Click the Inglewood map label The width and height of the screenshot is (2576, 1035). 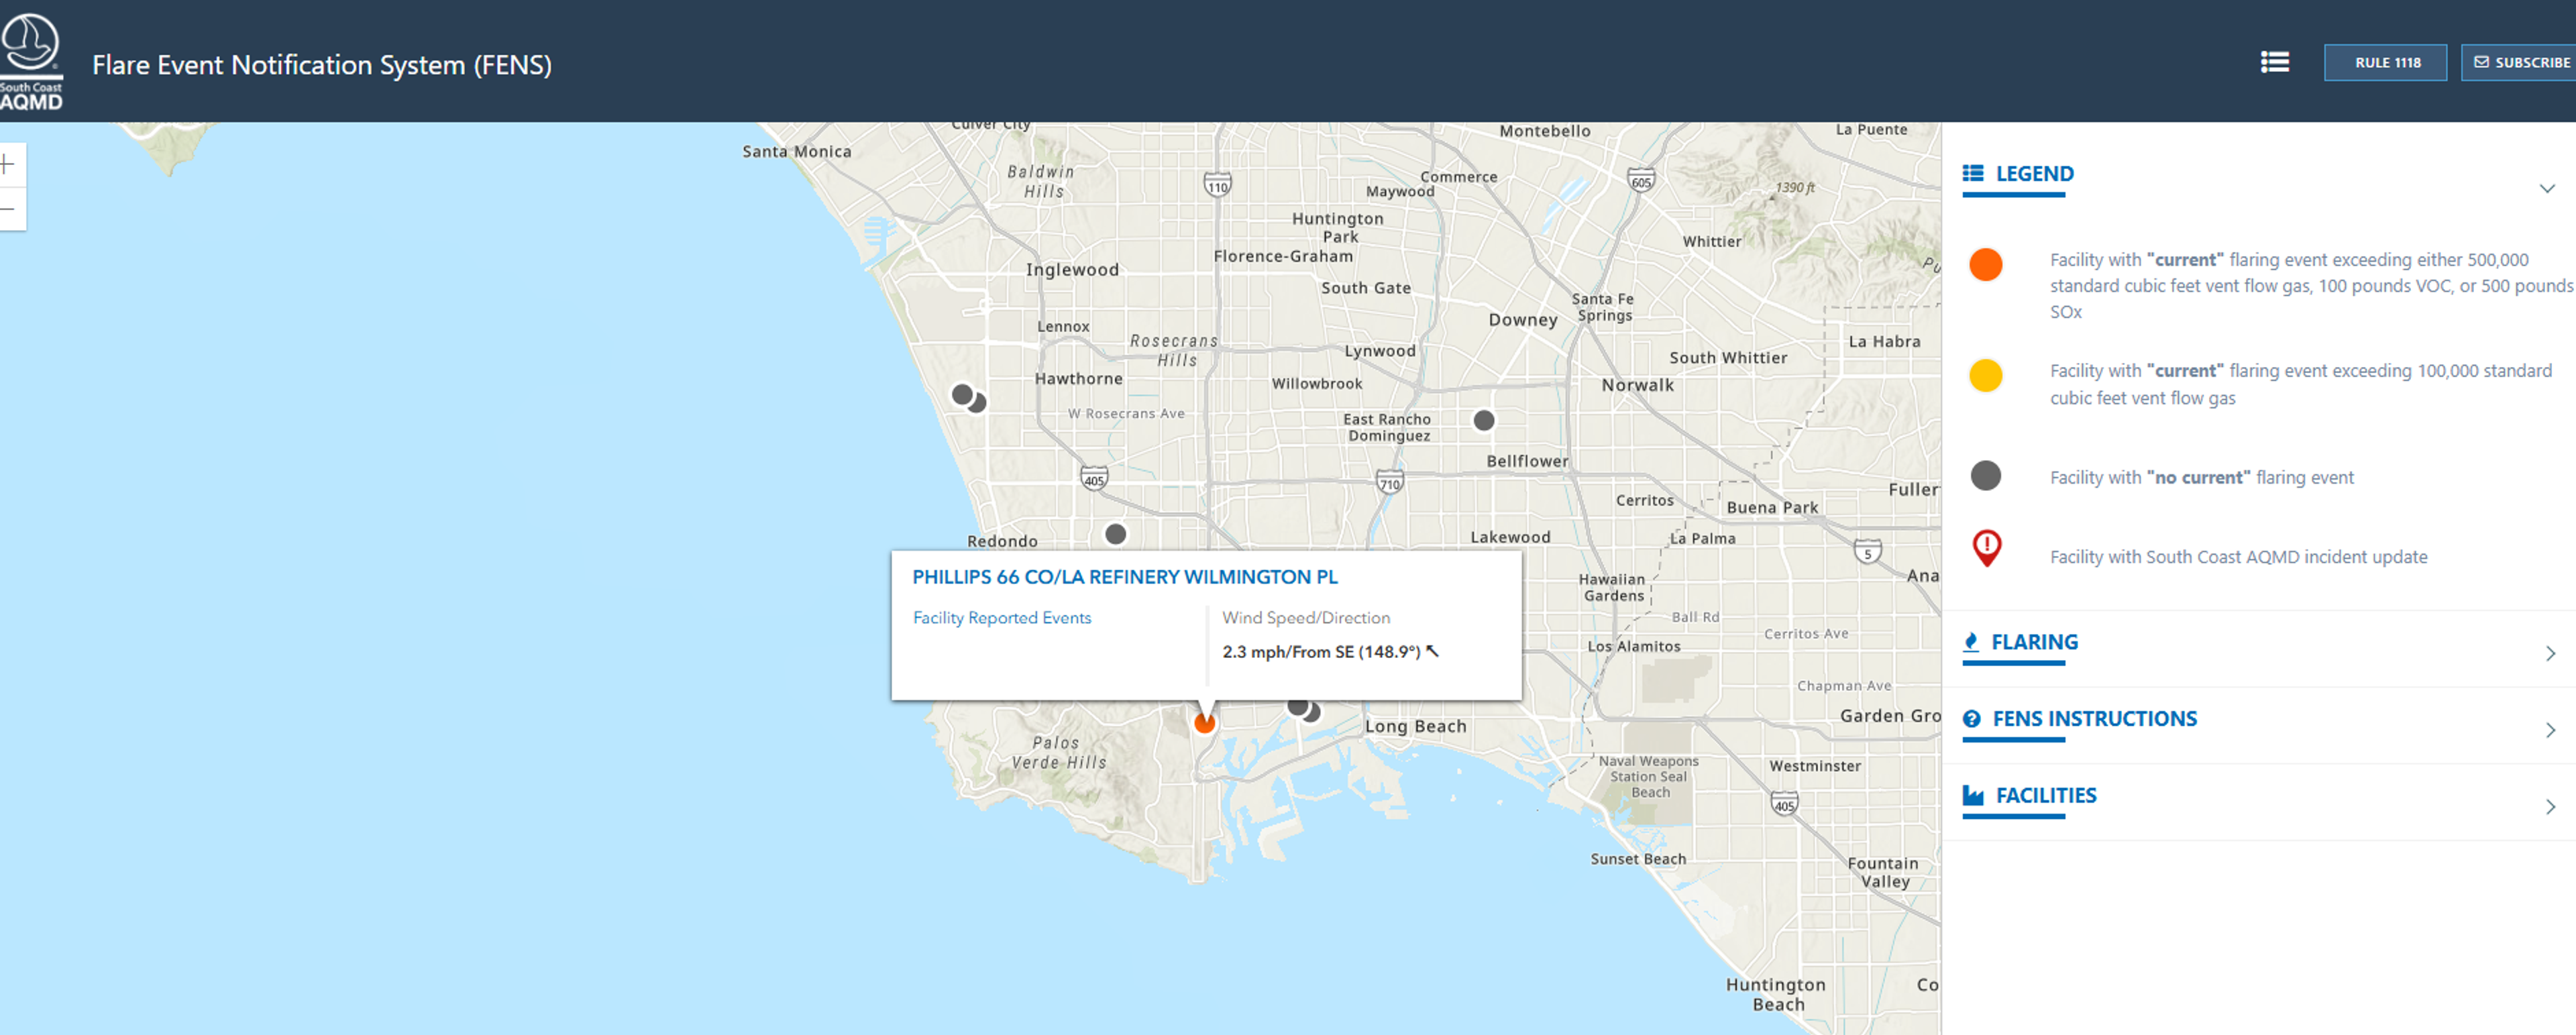pyautogui.click(x=1072, y=270)
